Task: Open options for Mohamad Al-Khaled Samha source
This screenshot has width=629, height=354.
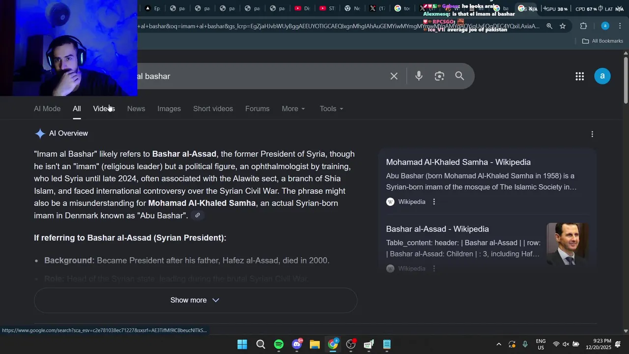Action: [434, 202]
